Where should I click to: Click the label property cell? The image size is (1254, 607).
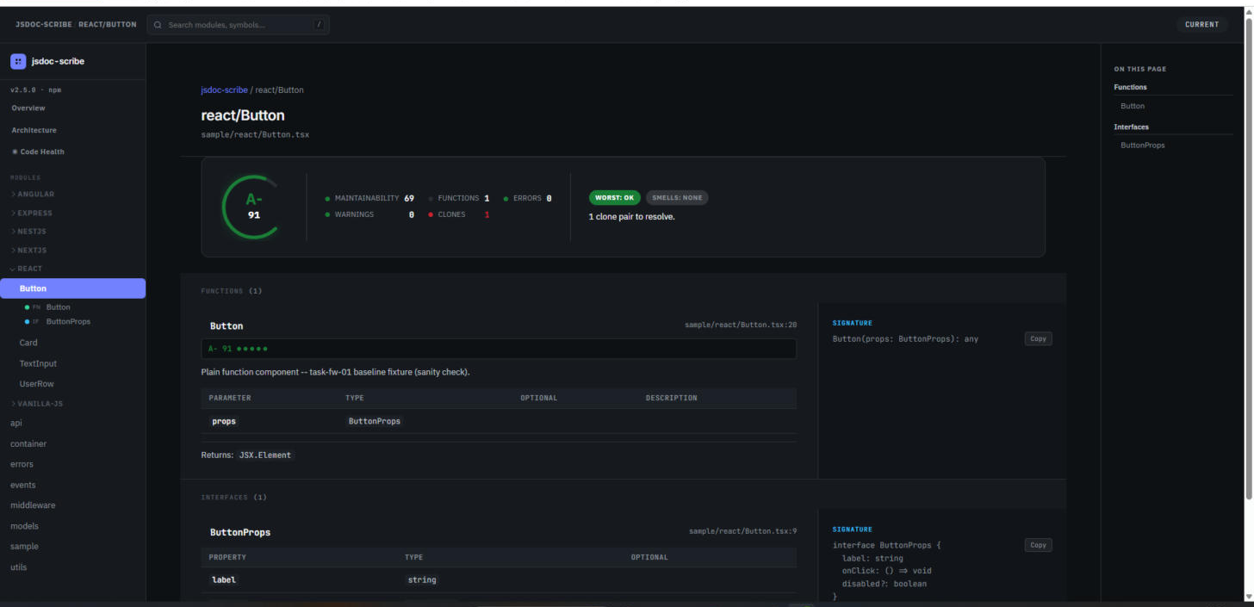click(x=224, y=580)
